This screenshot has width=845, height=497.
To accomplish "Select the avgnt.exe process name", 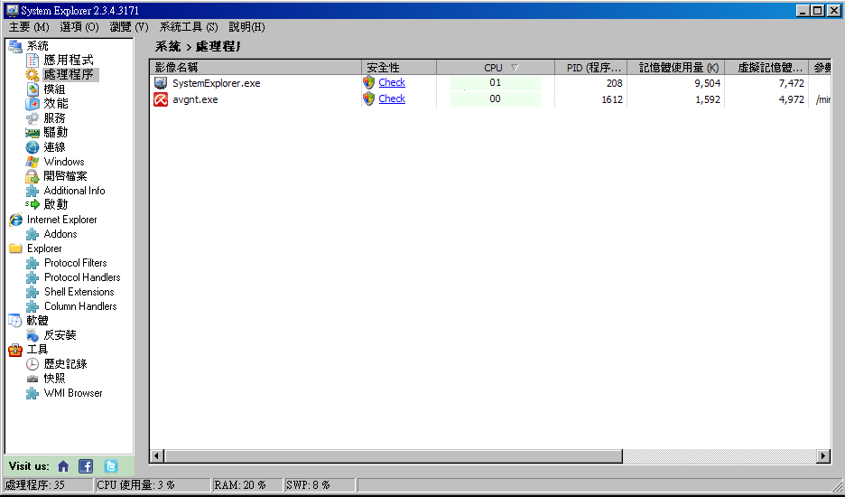I will [195, 99].
